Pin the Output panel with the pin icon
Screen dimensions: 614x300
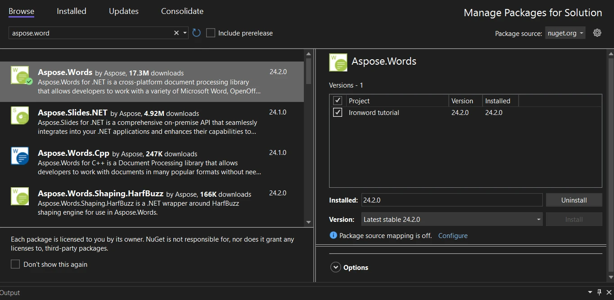click(599, 292)
